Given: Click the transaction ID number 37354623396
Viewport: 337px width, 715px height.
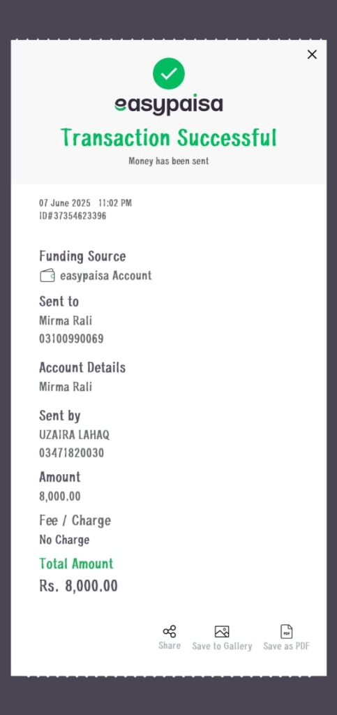Looking at the screenshot, I should [x=80, y=216].
